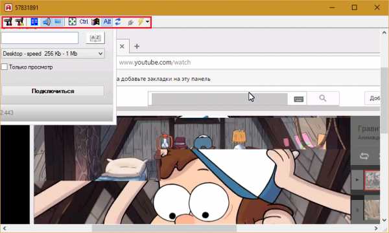This screenshot has width=389, height=233.
Task: Toggle playlist repeat loop icon
Action: (x=364, y=156)
